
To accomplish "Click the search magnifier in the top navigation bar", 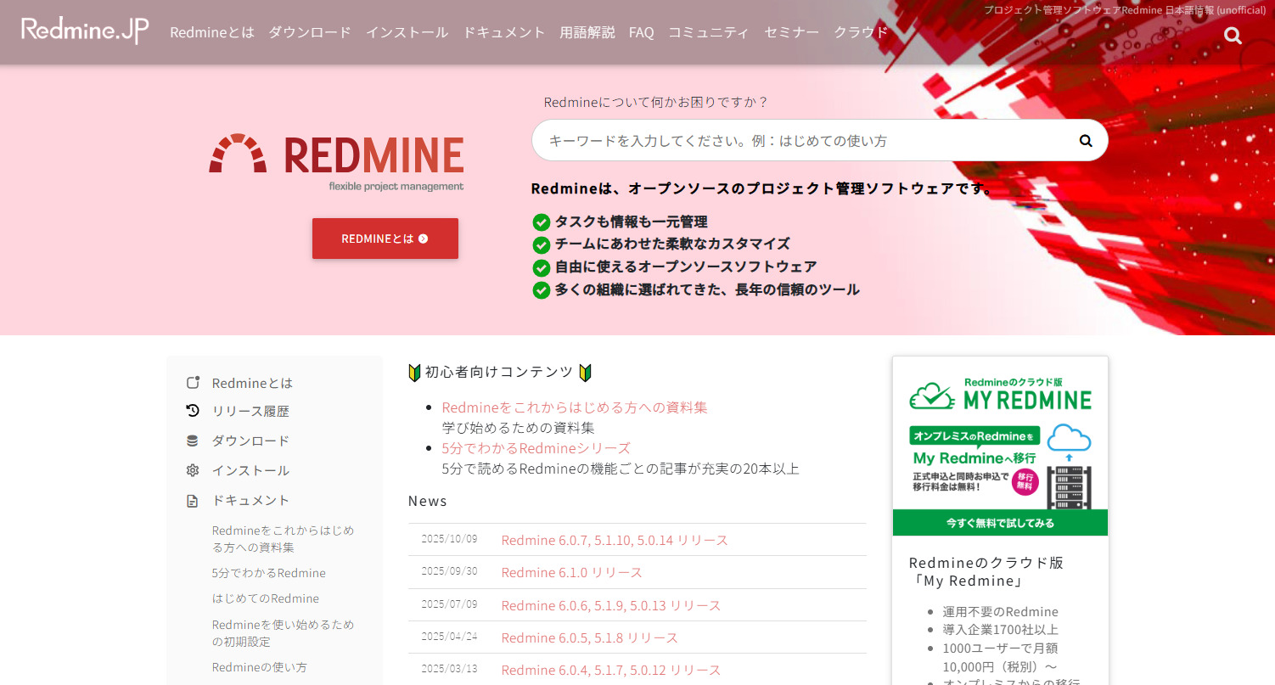I will tap(1232, 36).
